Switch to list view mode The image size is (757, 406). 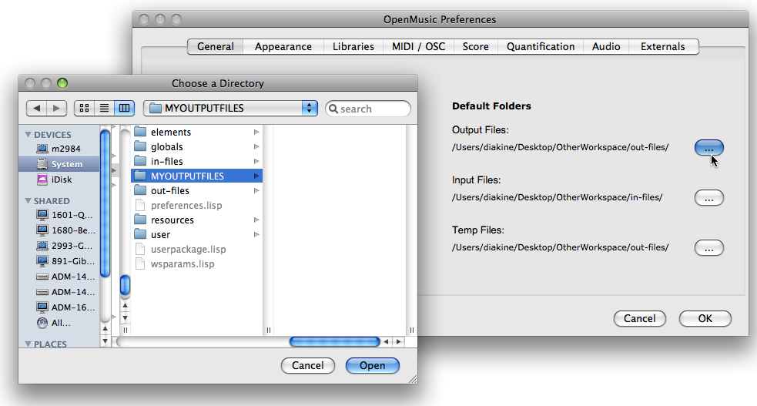[x=104, y=108]
